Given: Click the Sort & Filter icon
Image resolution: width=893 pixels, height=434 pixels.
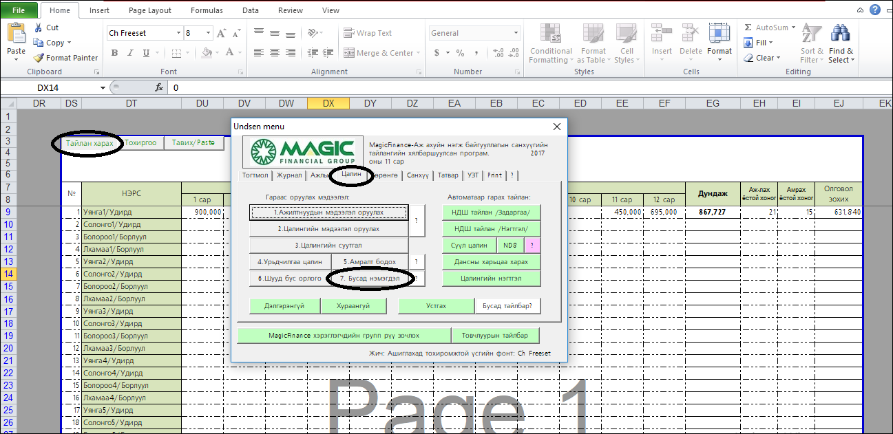Looking at the screenshot, I should 812,34.
